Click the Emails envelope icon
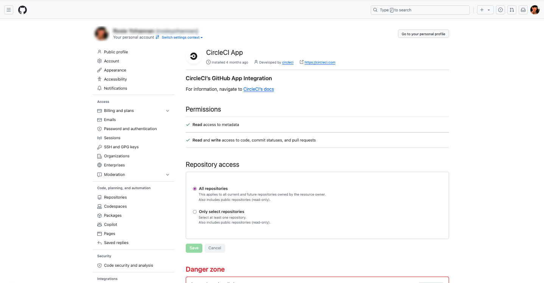 click(x=99, y=120)
